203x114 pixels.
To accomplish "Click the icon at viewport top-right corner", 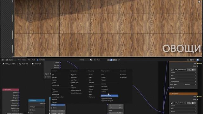I will (x=200, y=1).
